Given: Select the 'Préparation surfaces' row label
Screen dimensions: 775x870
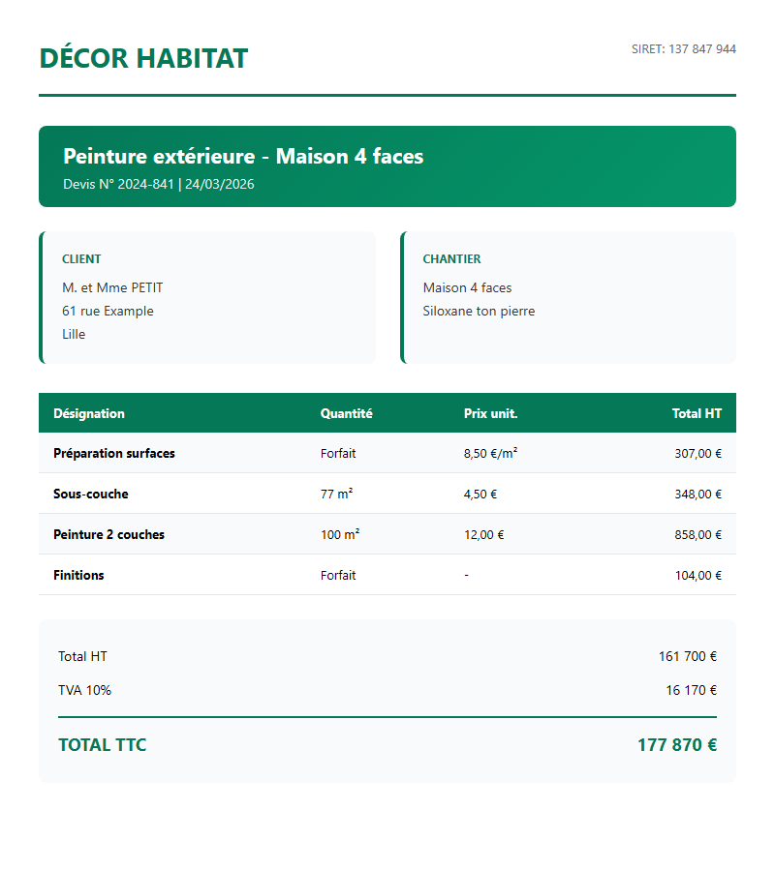Looking at the screenshot, I should [114, 453].
